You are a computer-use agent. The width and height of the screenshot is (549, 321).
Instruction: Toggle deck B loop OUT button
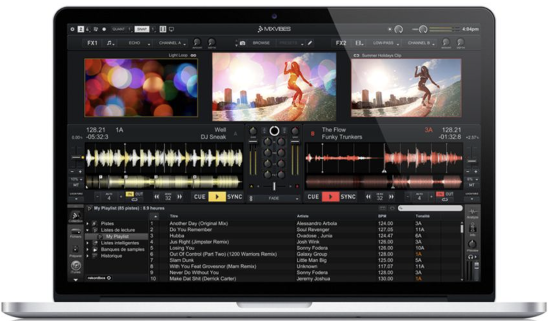pyautogui.click(x=449, y=194)
